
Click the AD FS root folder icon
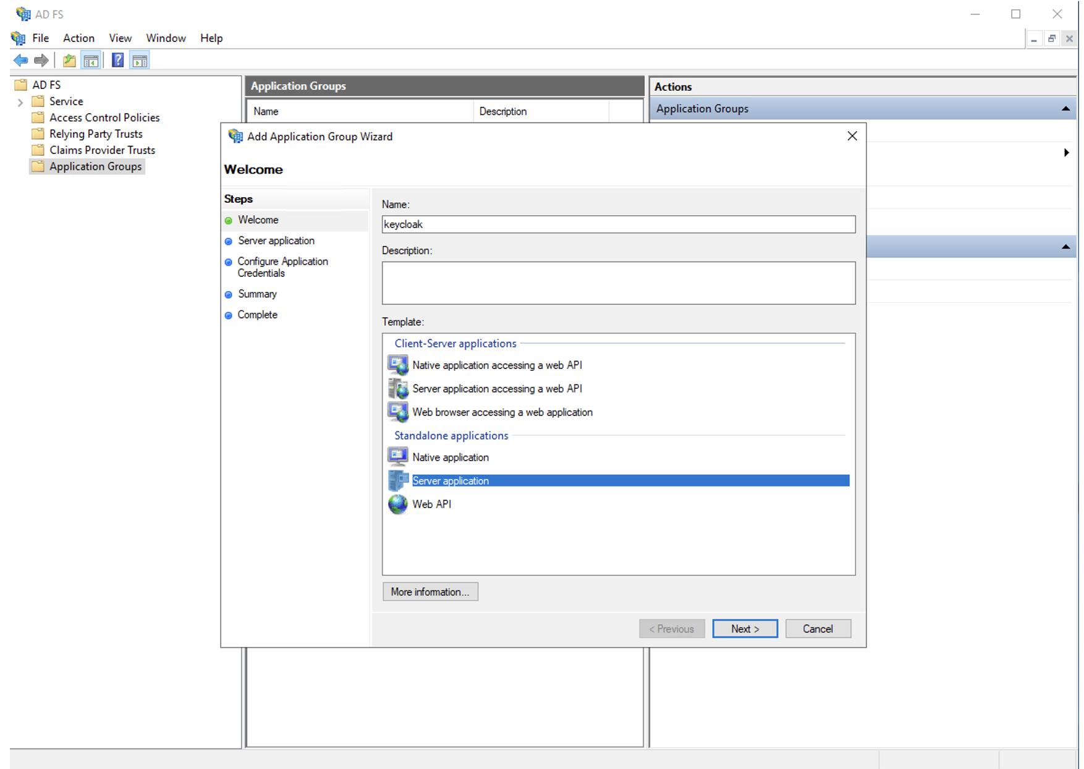(x=21, y=85)
